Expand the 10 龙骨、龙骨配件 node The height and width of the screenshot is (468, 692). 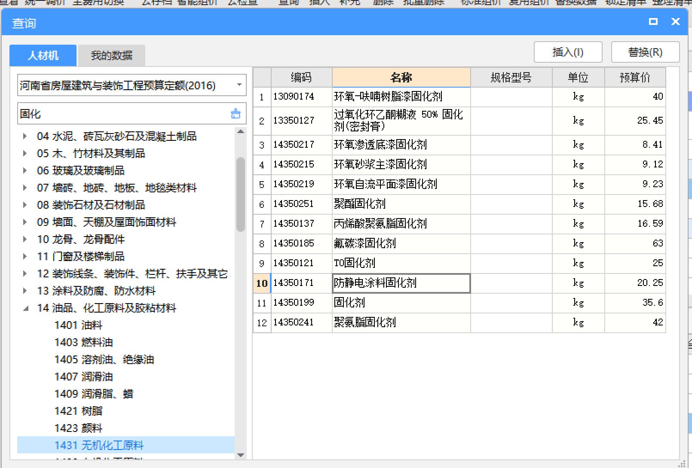[x=25, y=239]
